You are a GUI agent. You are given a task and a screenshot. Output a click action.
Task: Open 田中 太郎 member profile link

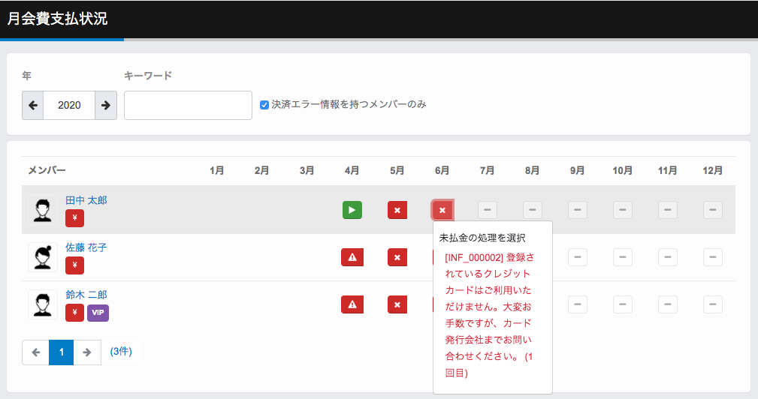86,200
